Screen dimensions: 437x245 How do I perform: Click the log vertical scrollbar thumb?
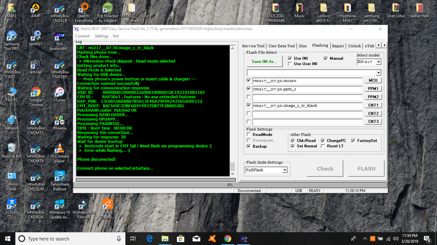pyautogui.click(x=232, y=166)
